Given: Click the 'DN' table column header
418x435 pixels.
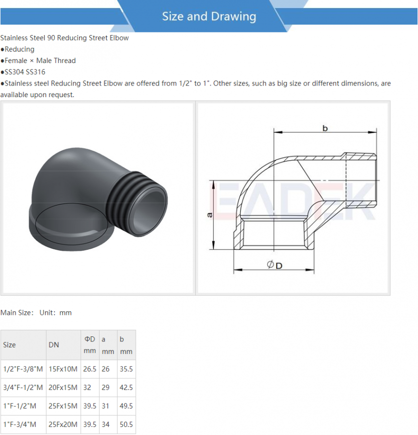Looking at the screenshot, I should [x=54, y=345].
